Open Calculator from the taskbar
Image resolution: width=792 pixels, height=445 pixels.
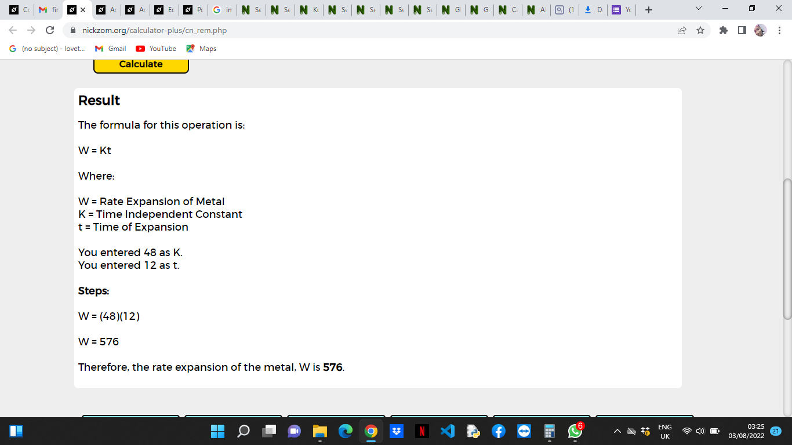[x=550, y=431]
